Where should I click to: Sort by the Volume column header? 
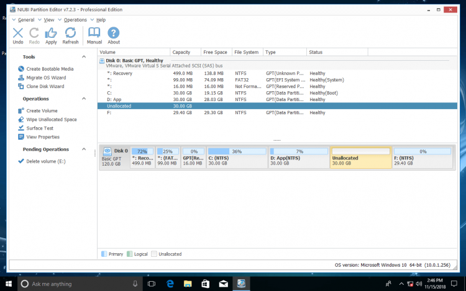click(x=134, y=52)
